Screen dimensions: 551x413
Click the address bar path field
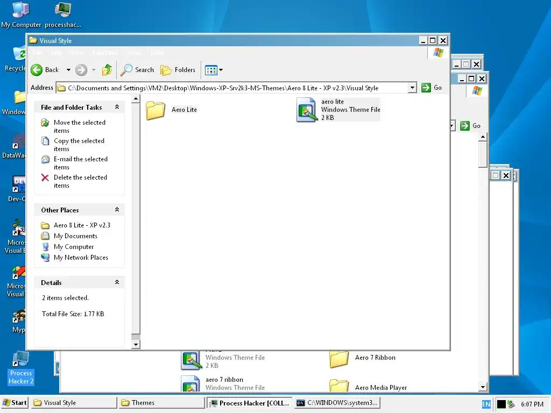[232, 88]
